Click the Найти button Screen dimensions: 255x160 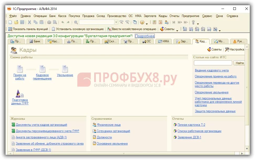(239, 63)
